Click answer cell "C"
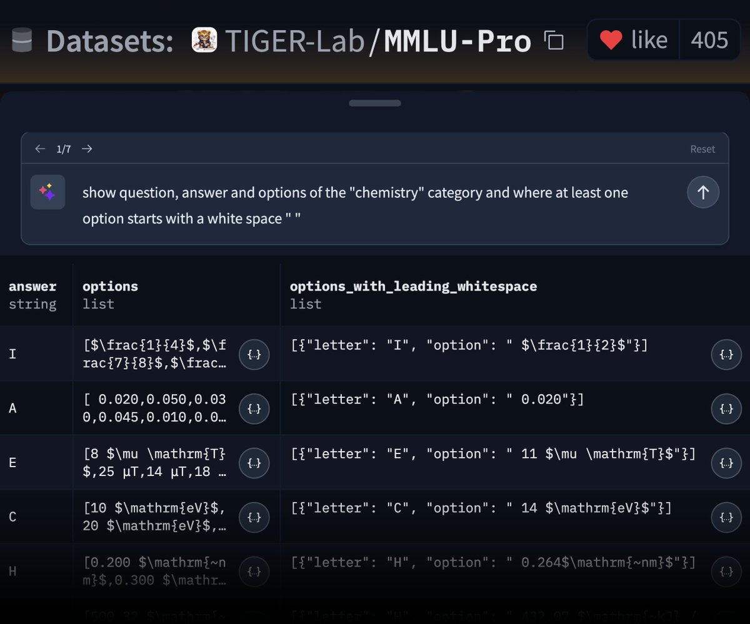Screen dimensions: 750x624 [36, 517]
